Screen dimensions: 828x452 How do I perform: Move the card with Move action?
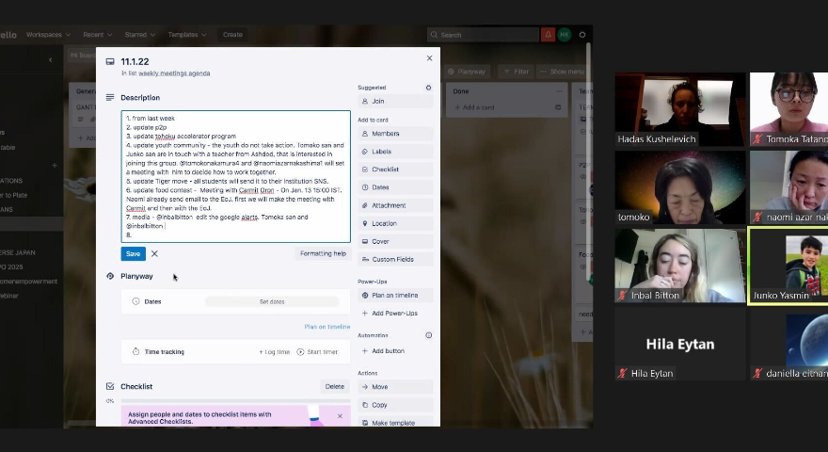pyautogui.click(x=395, y=387)
